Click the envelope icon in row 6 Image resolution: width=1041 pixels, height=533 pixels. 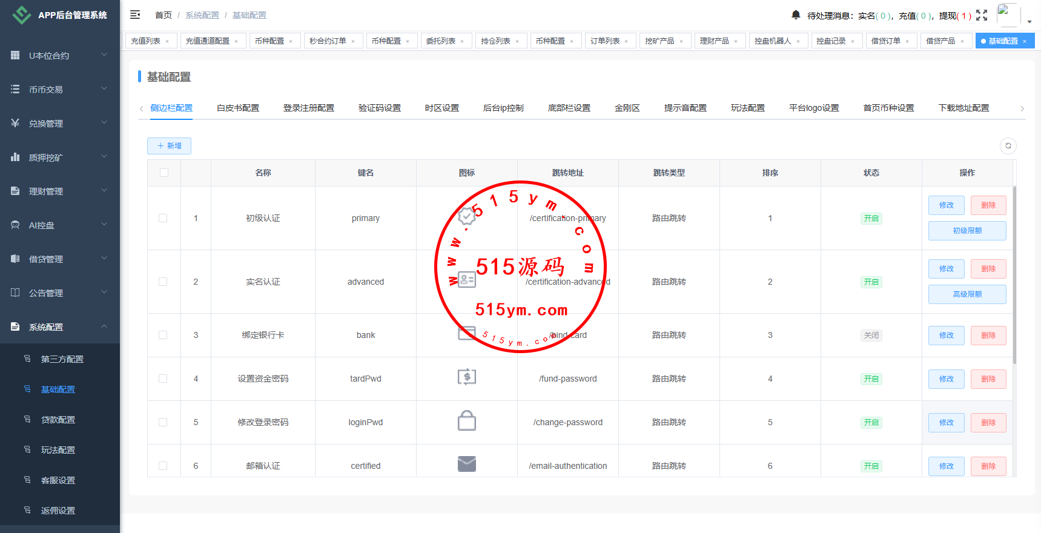pos(466,465)
